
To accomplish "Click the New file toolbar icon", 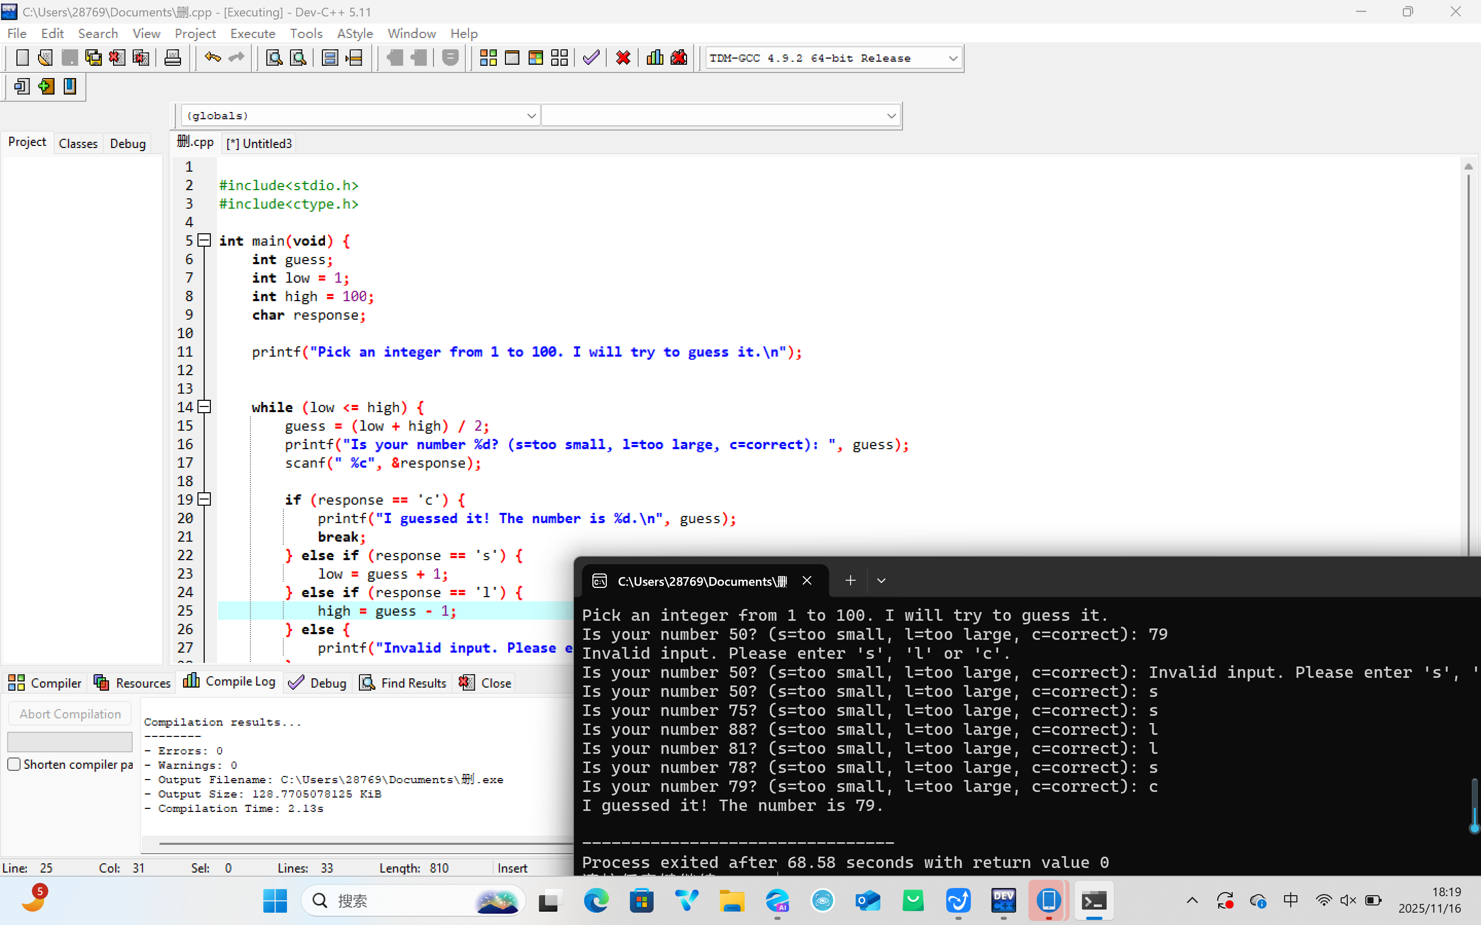I will pos(22,58).
